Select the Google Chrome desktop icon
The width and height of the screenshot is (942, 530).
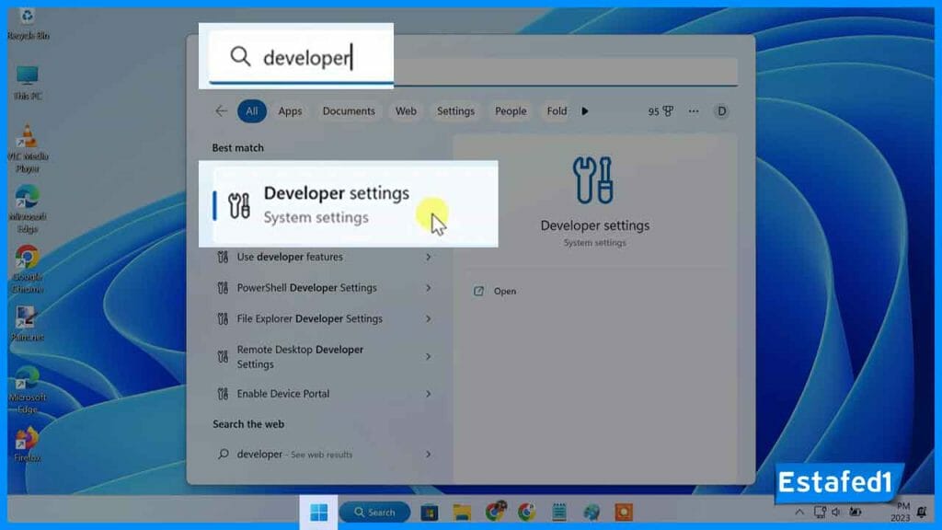coord(28,270)
